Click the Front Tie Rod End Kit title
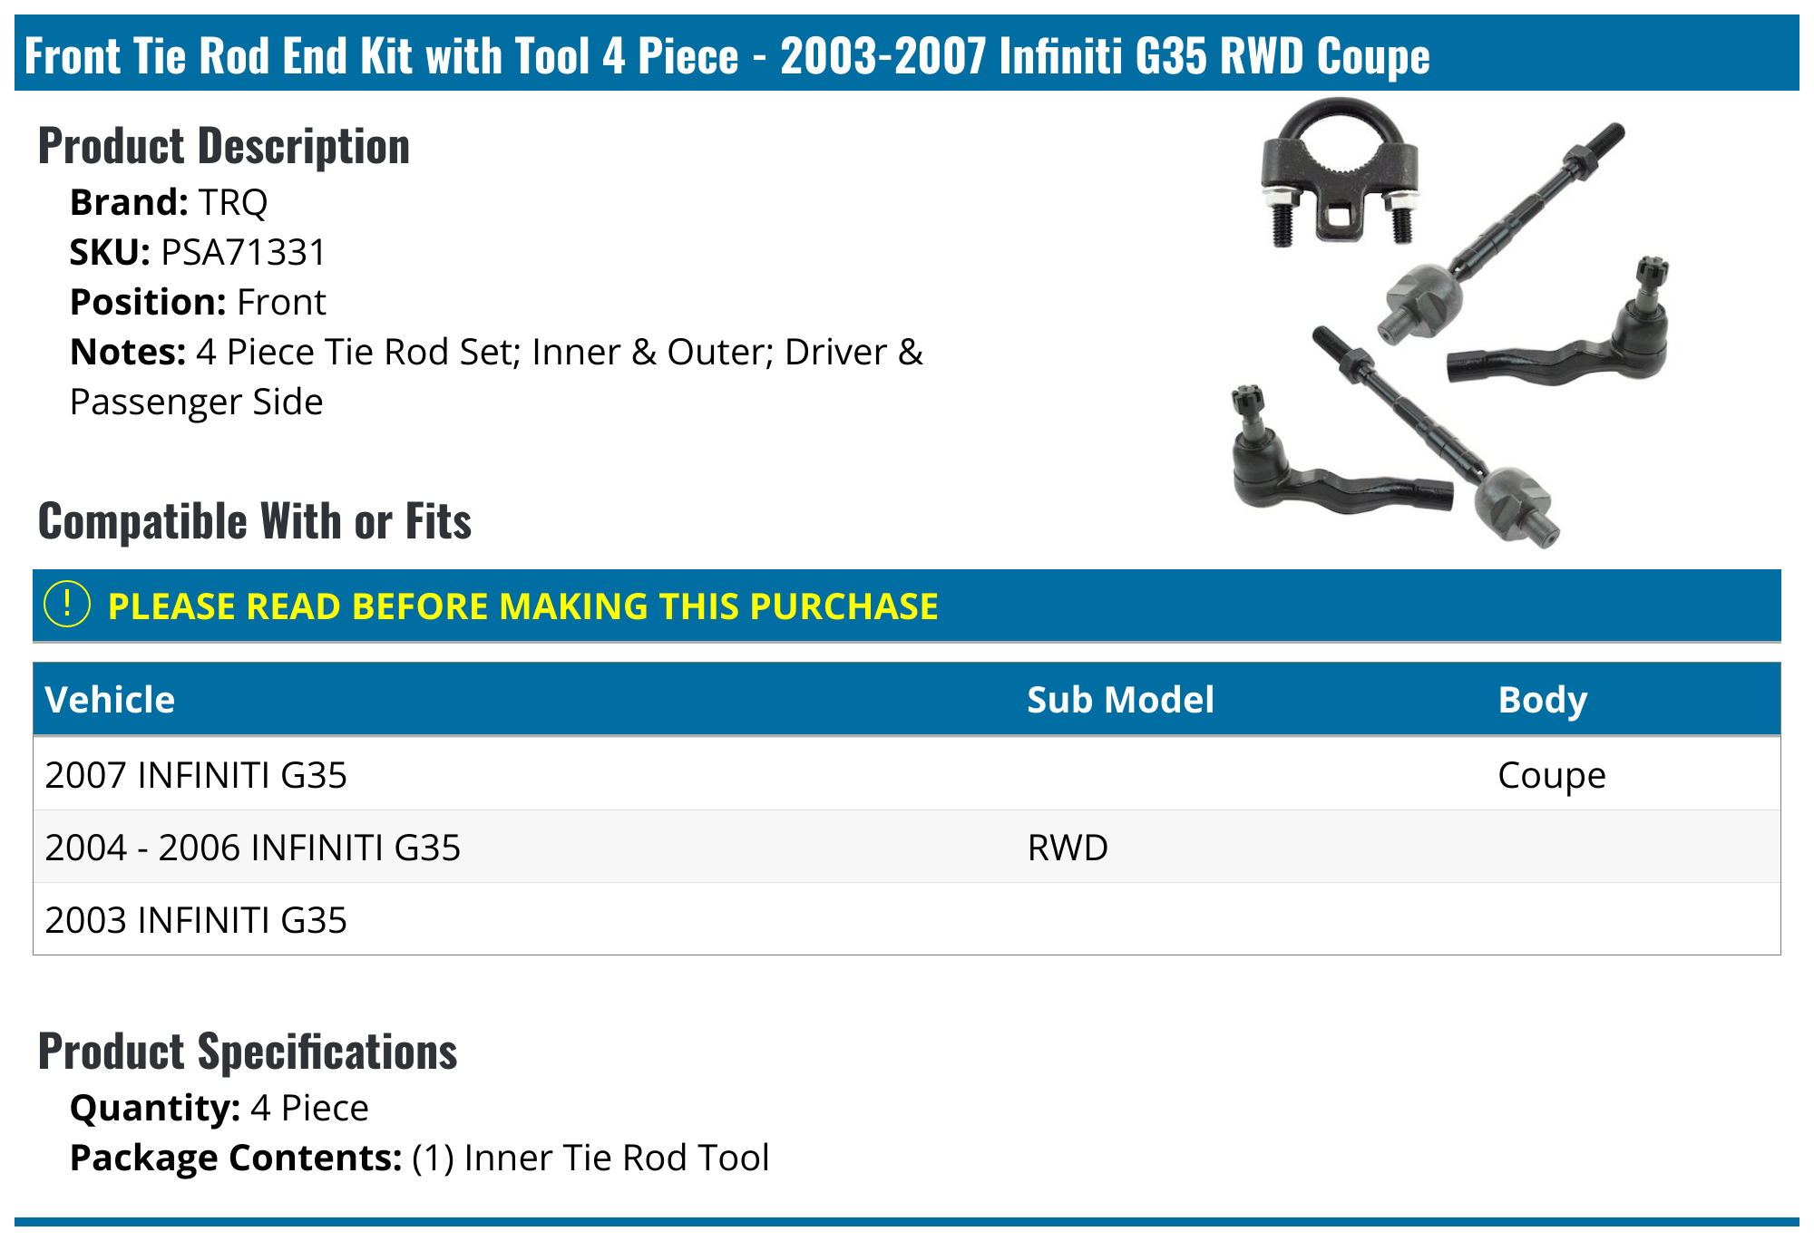 pyautogui.click(x=726, y=55)
